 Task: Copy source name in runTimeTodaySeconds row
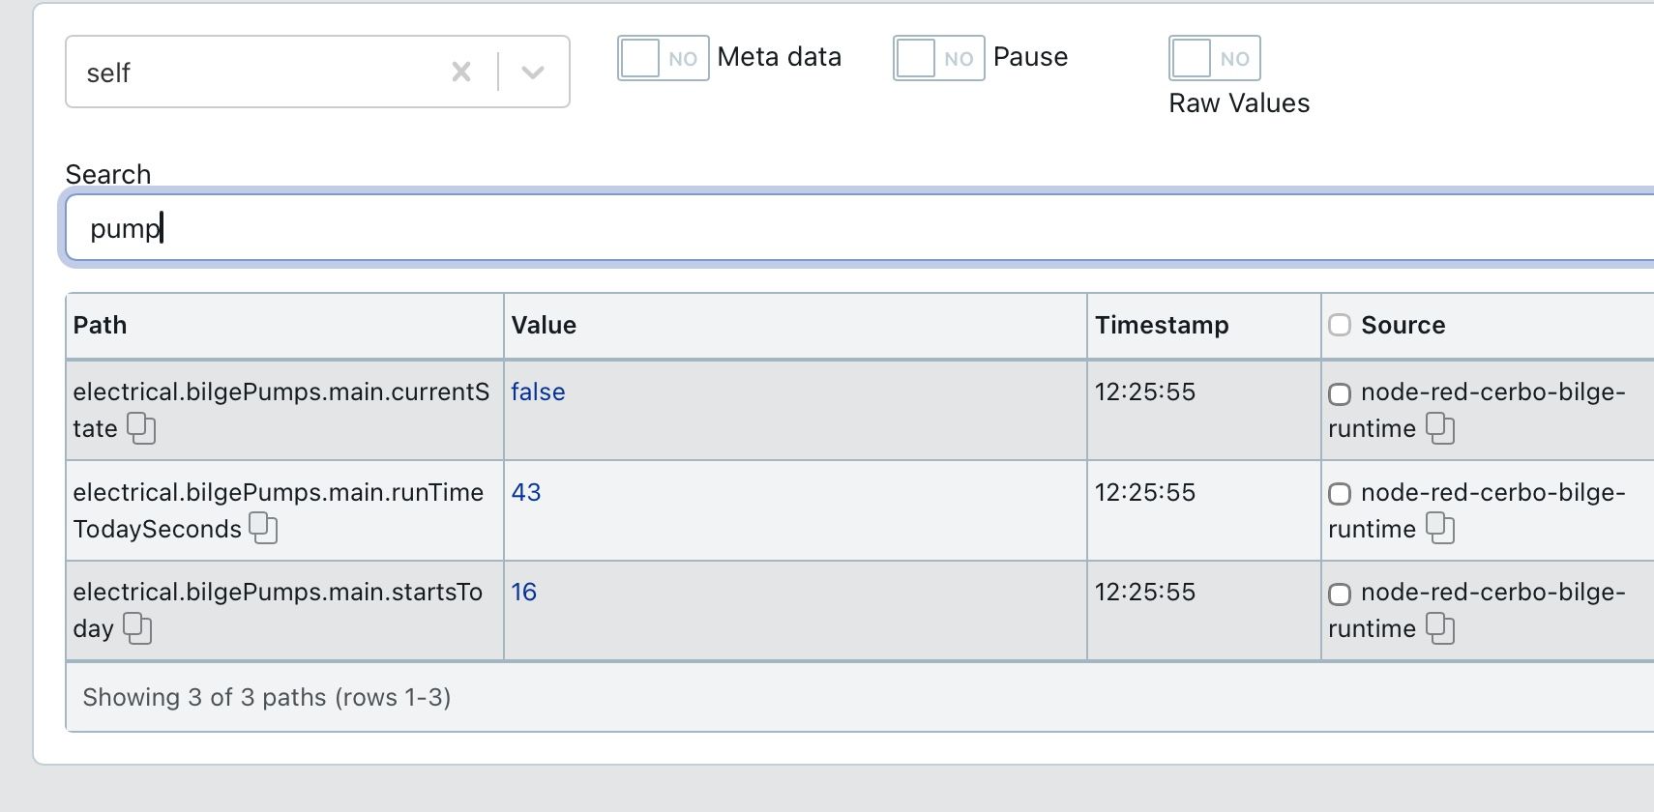[1440, 529]
